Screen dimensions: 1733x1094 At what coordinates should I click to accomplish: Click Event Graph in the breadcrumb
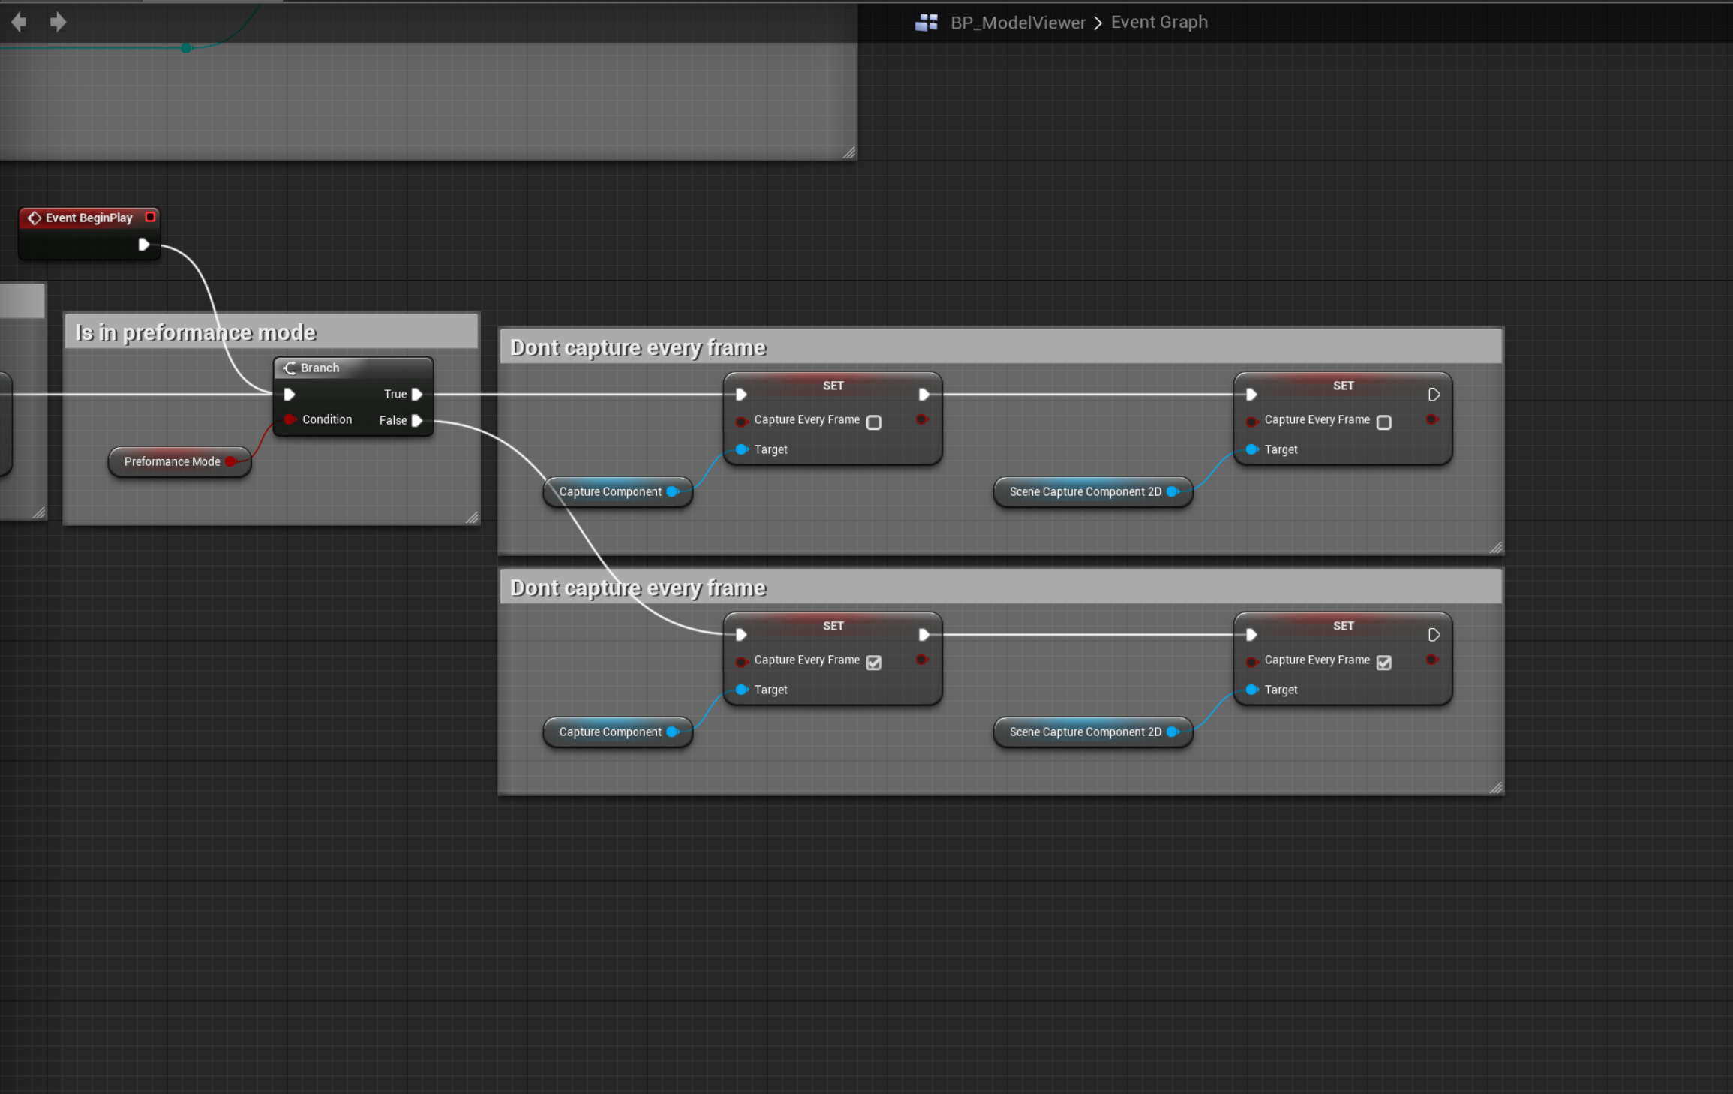(x=1159, y=23)
